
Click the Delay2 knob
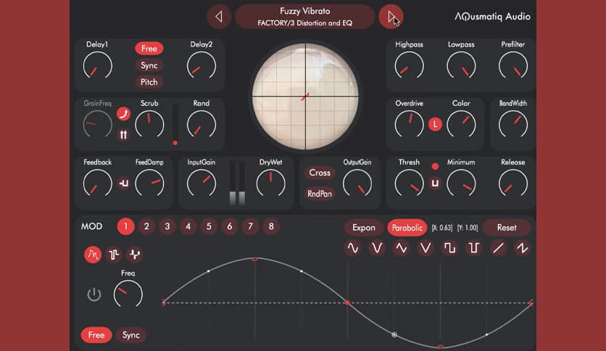tap(202, 66)
